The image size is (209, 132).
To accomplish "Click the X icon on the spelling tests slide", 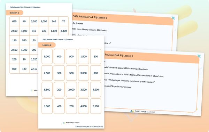I will pos(199,56).
